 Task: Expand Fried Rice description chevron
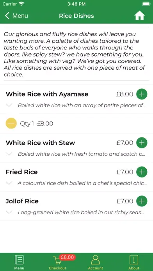[9, 183]
